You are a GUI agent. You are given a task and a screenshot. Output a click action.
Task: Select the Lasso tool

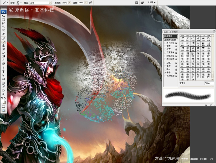tap(3, 23)
